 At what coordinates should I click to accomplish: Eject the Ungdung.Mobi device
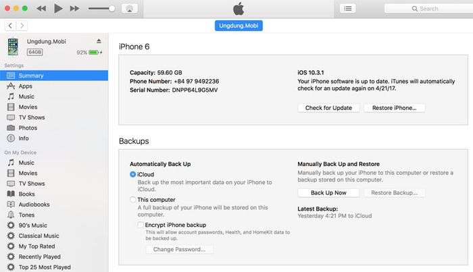(99, 41)
